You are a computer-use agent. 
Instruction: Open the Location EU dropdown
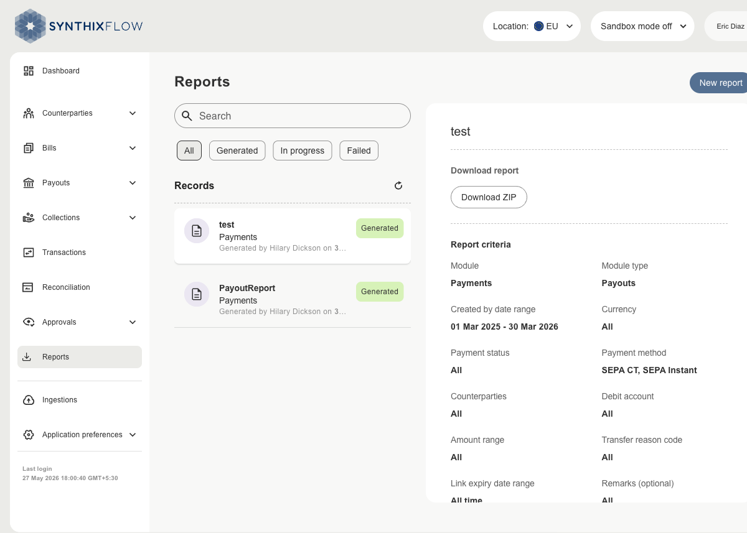(532, 26)
